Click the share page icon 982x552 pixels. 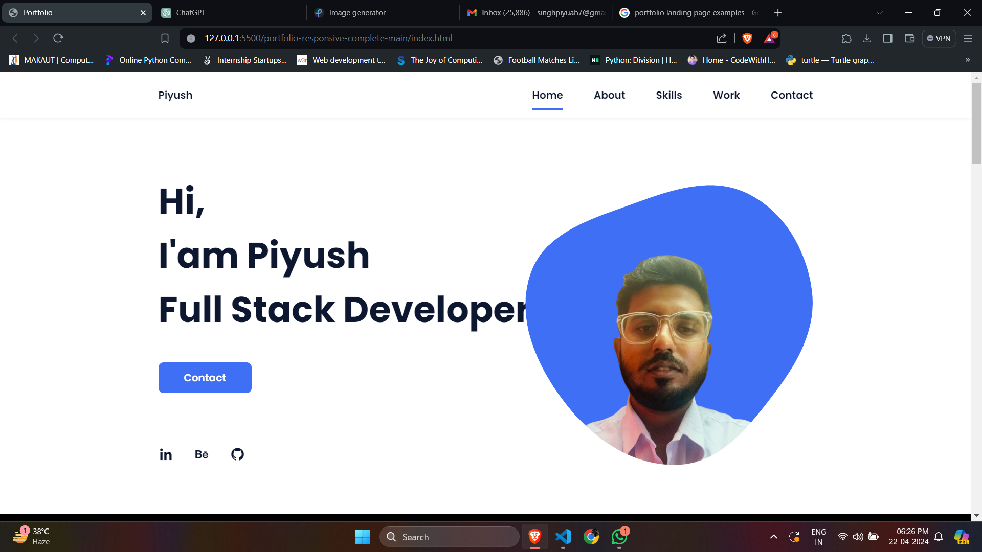(722, 38)
